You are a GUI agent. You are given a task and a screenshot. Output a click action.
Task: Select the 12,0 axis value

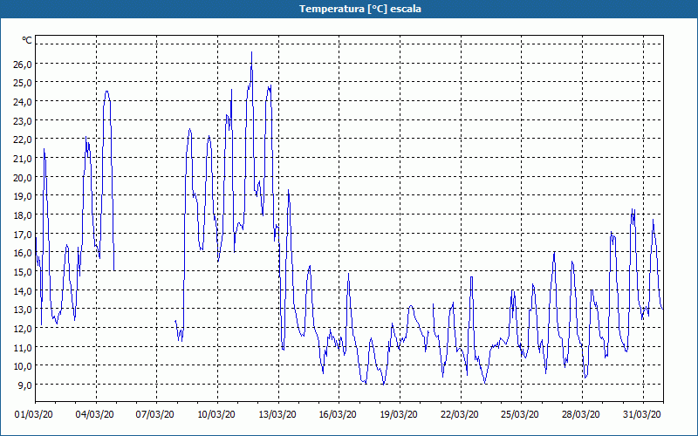(x=23, y=329)
